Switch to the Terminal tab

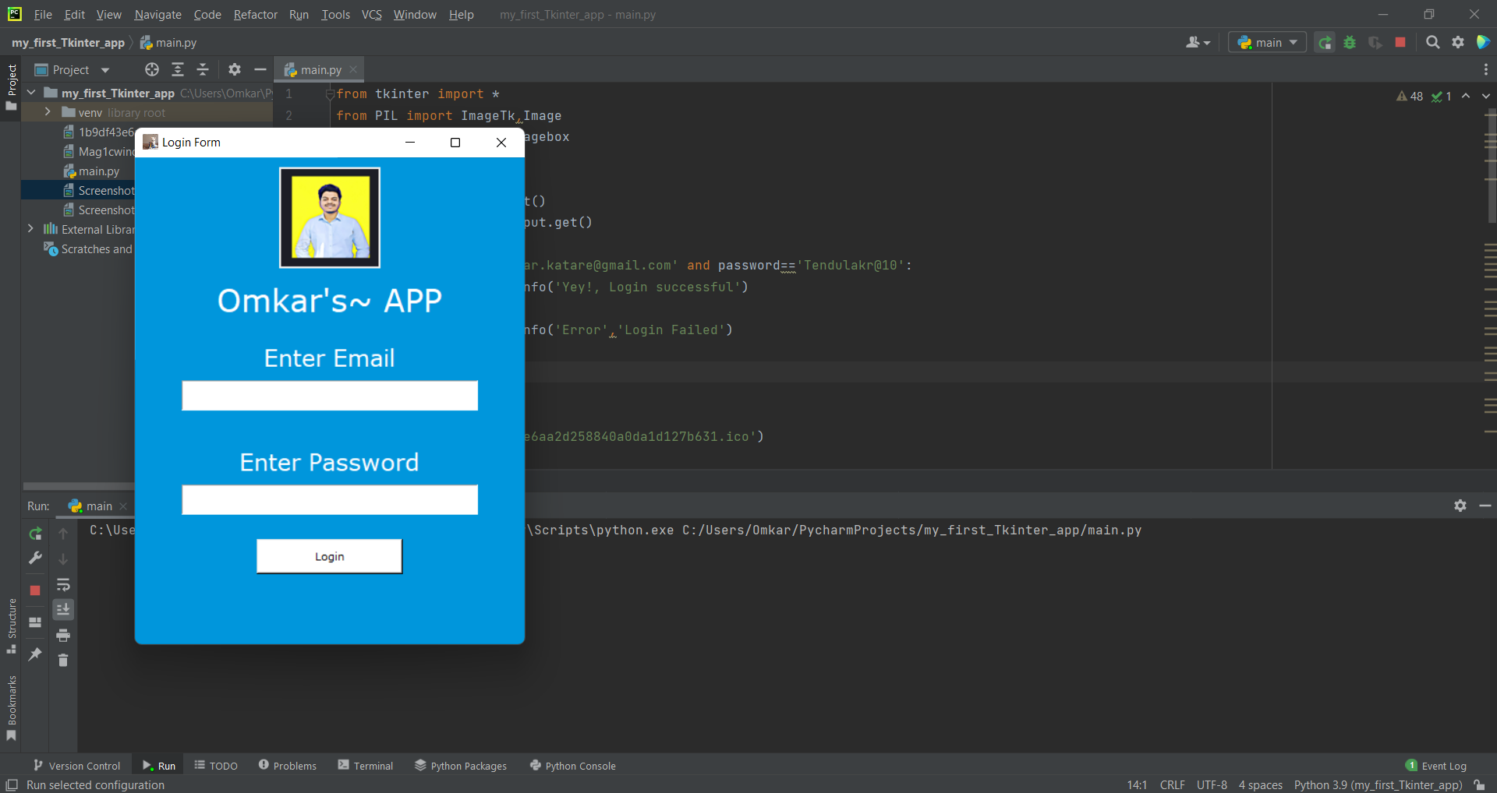(366, 765)
